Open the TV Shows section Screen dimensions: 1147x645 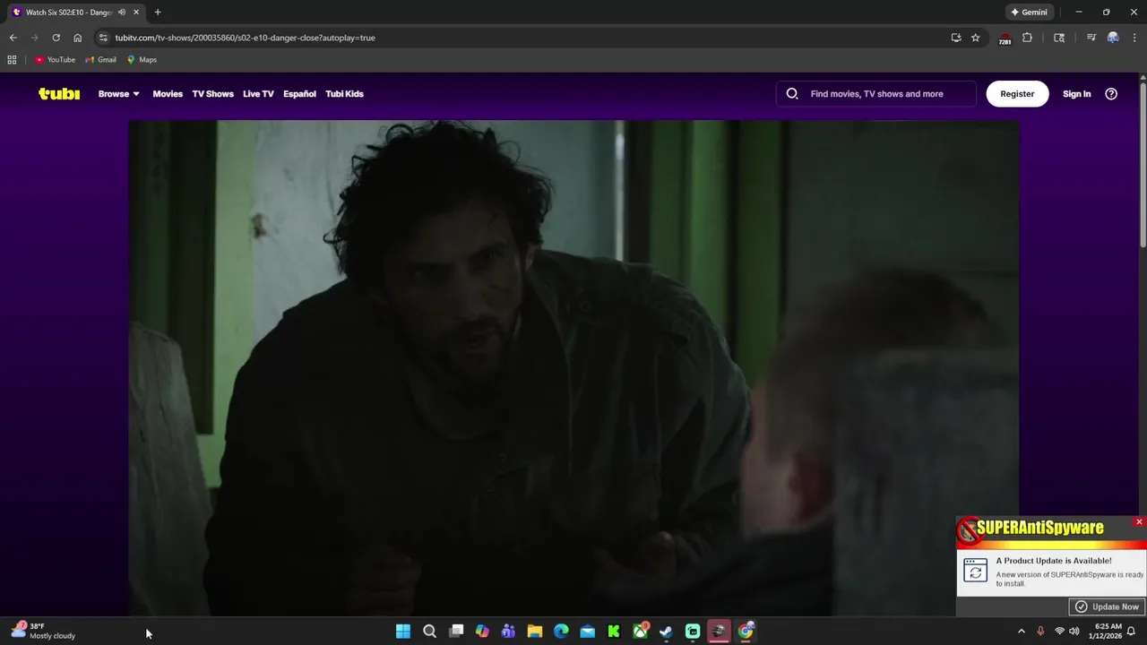pyautogui.click(x=212, y=93)
